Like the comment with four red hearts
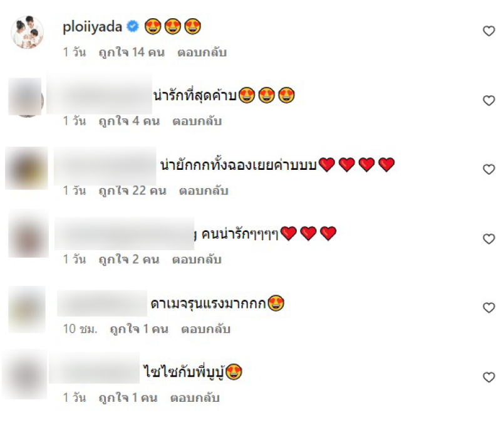501x425 pixels. [488, 169]
